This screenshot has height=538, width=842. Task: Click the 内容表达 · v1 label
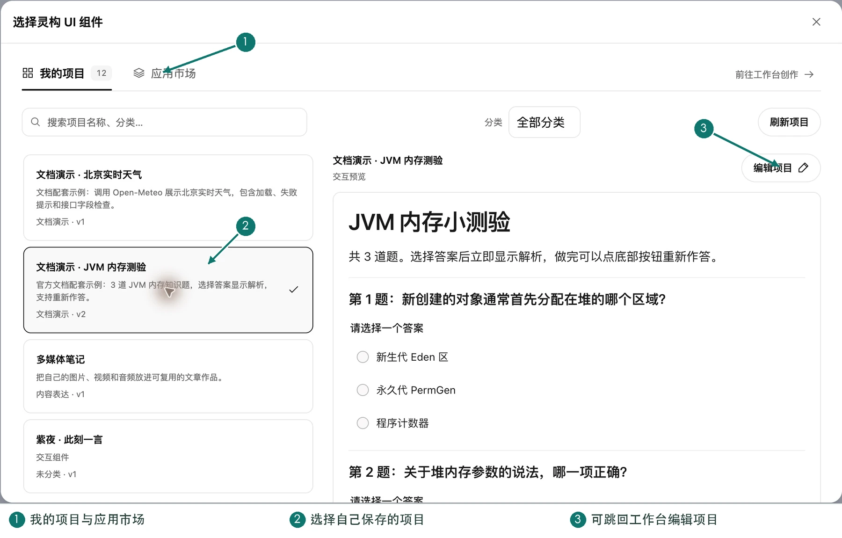(60, 394)
